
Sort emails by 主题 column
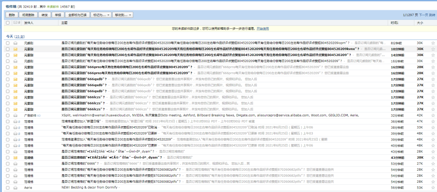64,23
